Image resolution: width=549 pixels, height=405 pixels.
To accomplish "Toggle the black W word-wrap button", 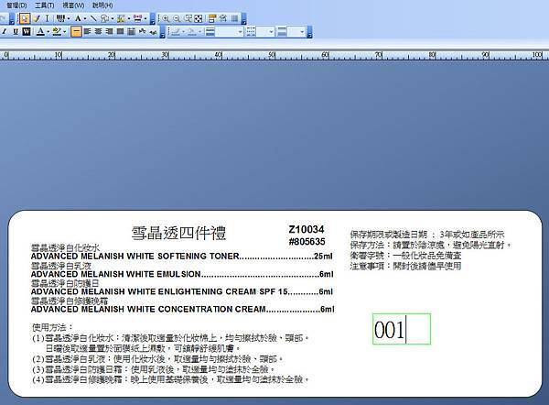I will [27, 31].
